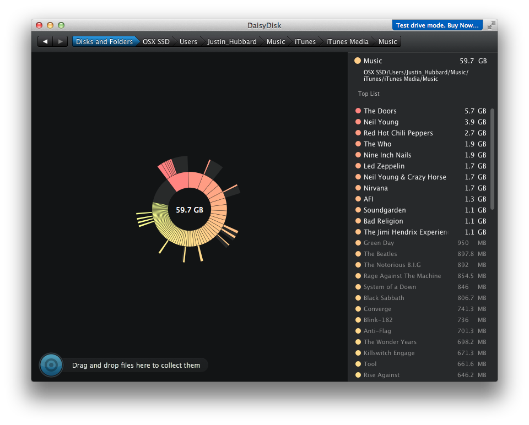The image size is (529, 425).
Task: Select the Green Day row
Action: (420, 243)
